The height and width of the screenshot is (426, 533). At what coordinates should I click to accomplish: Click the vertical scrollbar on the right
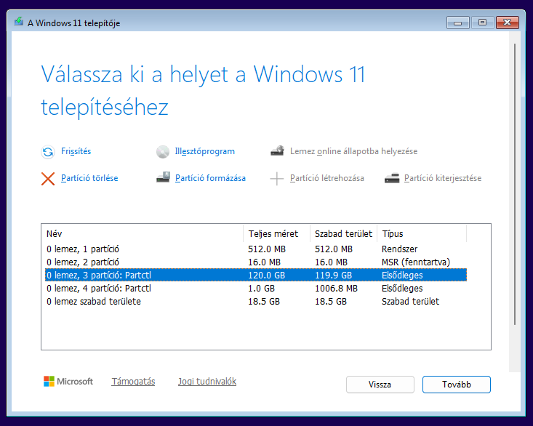(515, 184)
